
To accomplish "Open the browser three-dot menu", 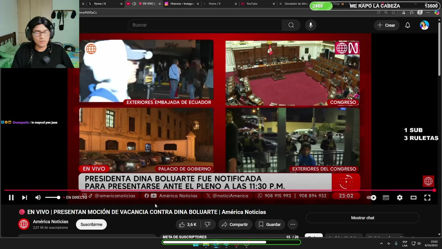I will 428,12.
